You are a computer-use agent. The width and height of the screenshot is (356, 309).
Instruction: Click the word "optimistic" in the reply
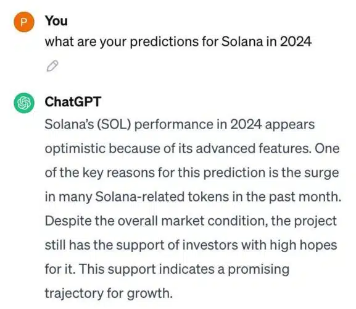(75, 149)
